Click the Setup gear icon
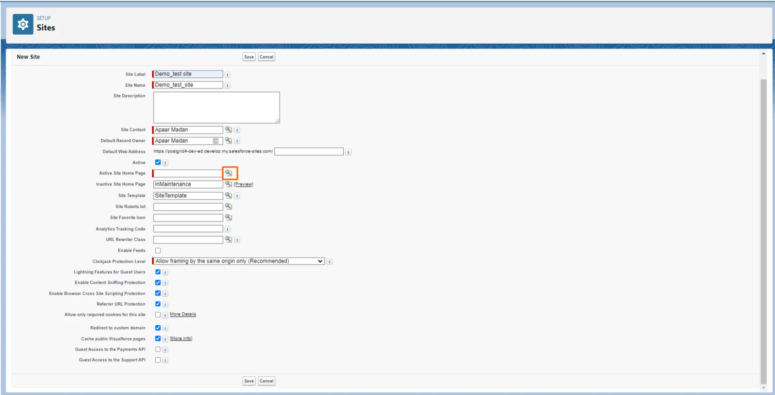Screen dimensions: 775x395 pyautogui.click(x=23, y=24)
